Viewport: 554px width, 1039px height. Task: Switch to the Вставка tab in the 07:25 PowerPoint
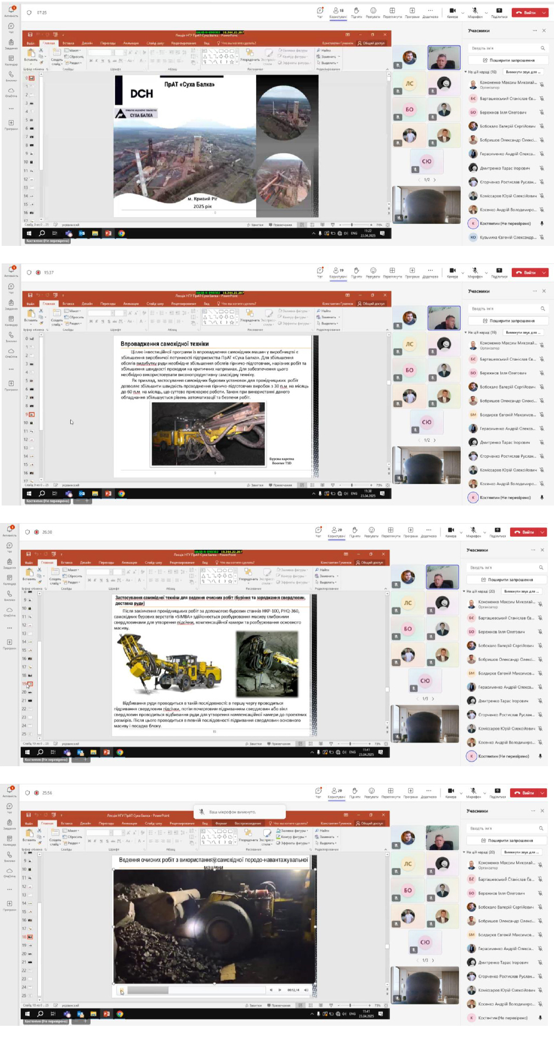pyautogui.click(x=68, y=43)
